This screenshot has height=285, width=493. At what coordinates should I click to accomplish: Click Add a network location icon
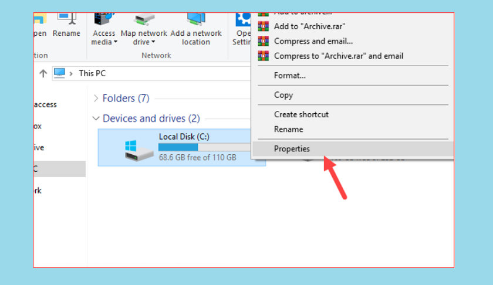[x=196, y=20]
